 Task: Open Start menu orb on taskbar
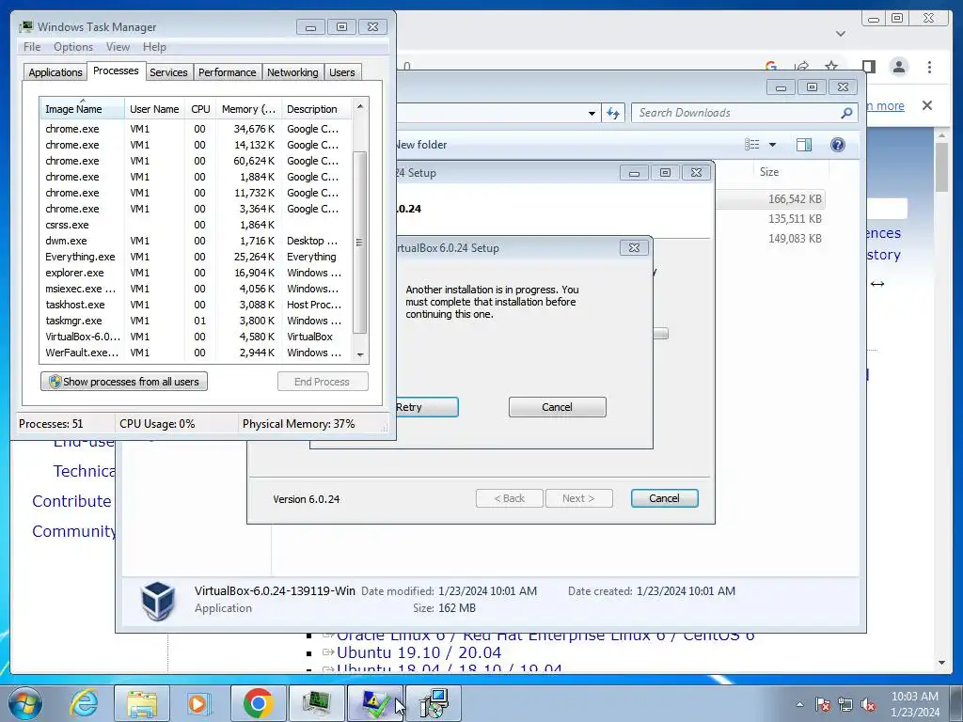coord(24,703)
